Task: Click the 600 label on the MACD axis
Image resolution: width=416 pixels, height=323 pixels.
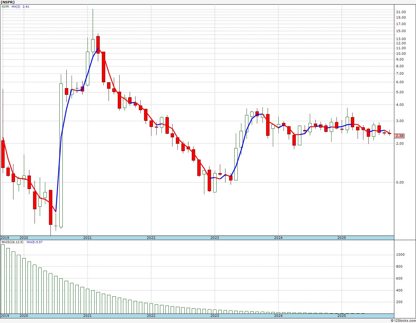Action: coord(399,278)
